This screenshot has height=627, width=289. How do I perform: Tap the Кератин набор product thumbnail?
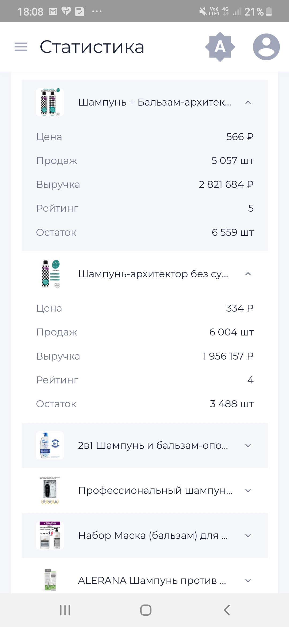click(x=50, y=536)
